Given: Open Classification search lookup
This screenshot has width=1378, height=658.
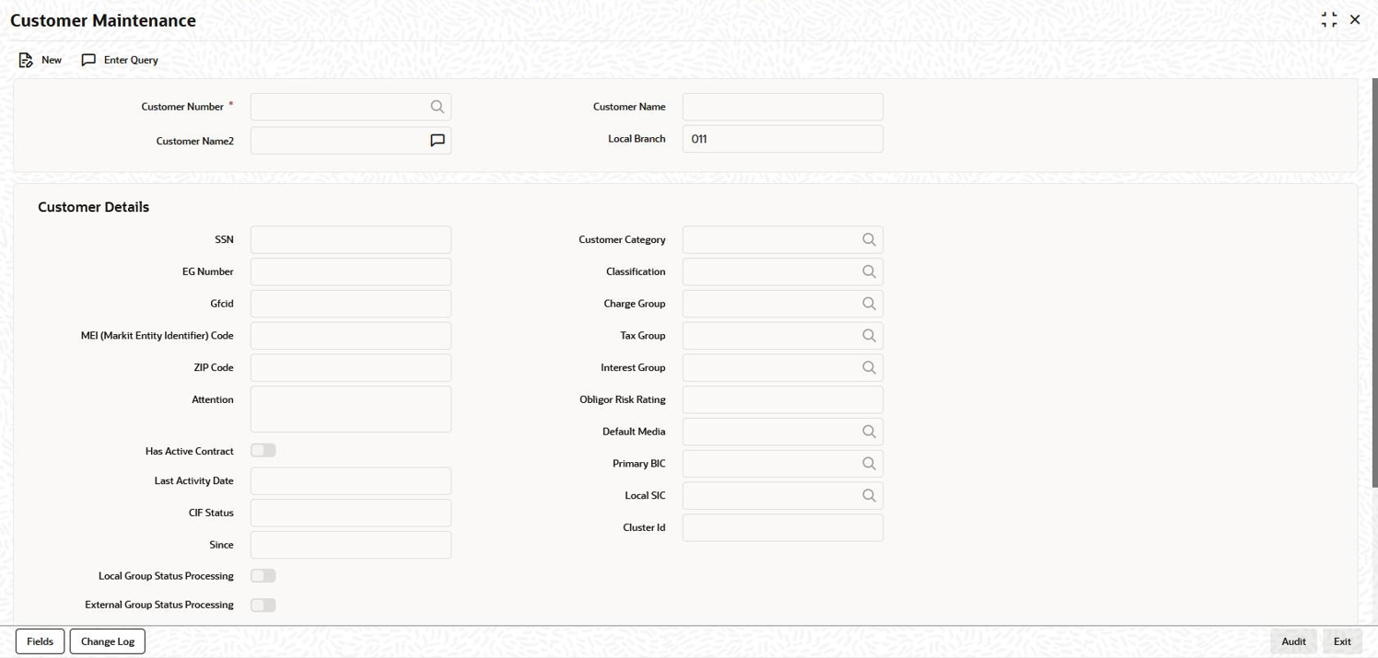Looking at the screenshot, I should pyautogui.click(x=869, y=271).
